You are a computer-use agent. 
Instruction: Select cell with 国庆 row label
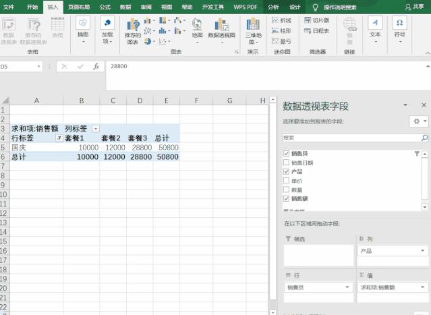pos(36,148)
